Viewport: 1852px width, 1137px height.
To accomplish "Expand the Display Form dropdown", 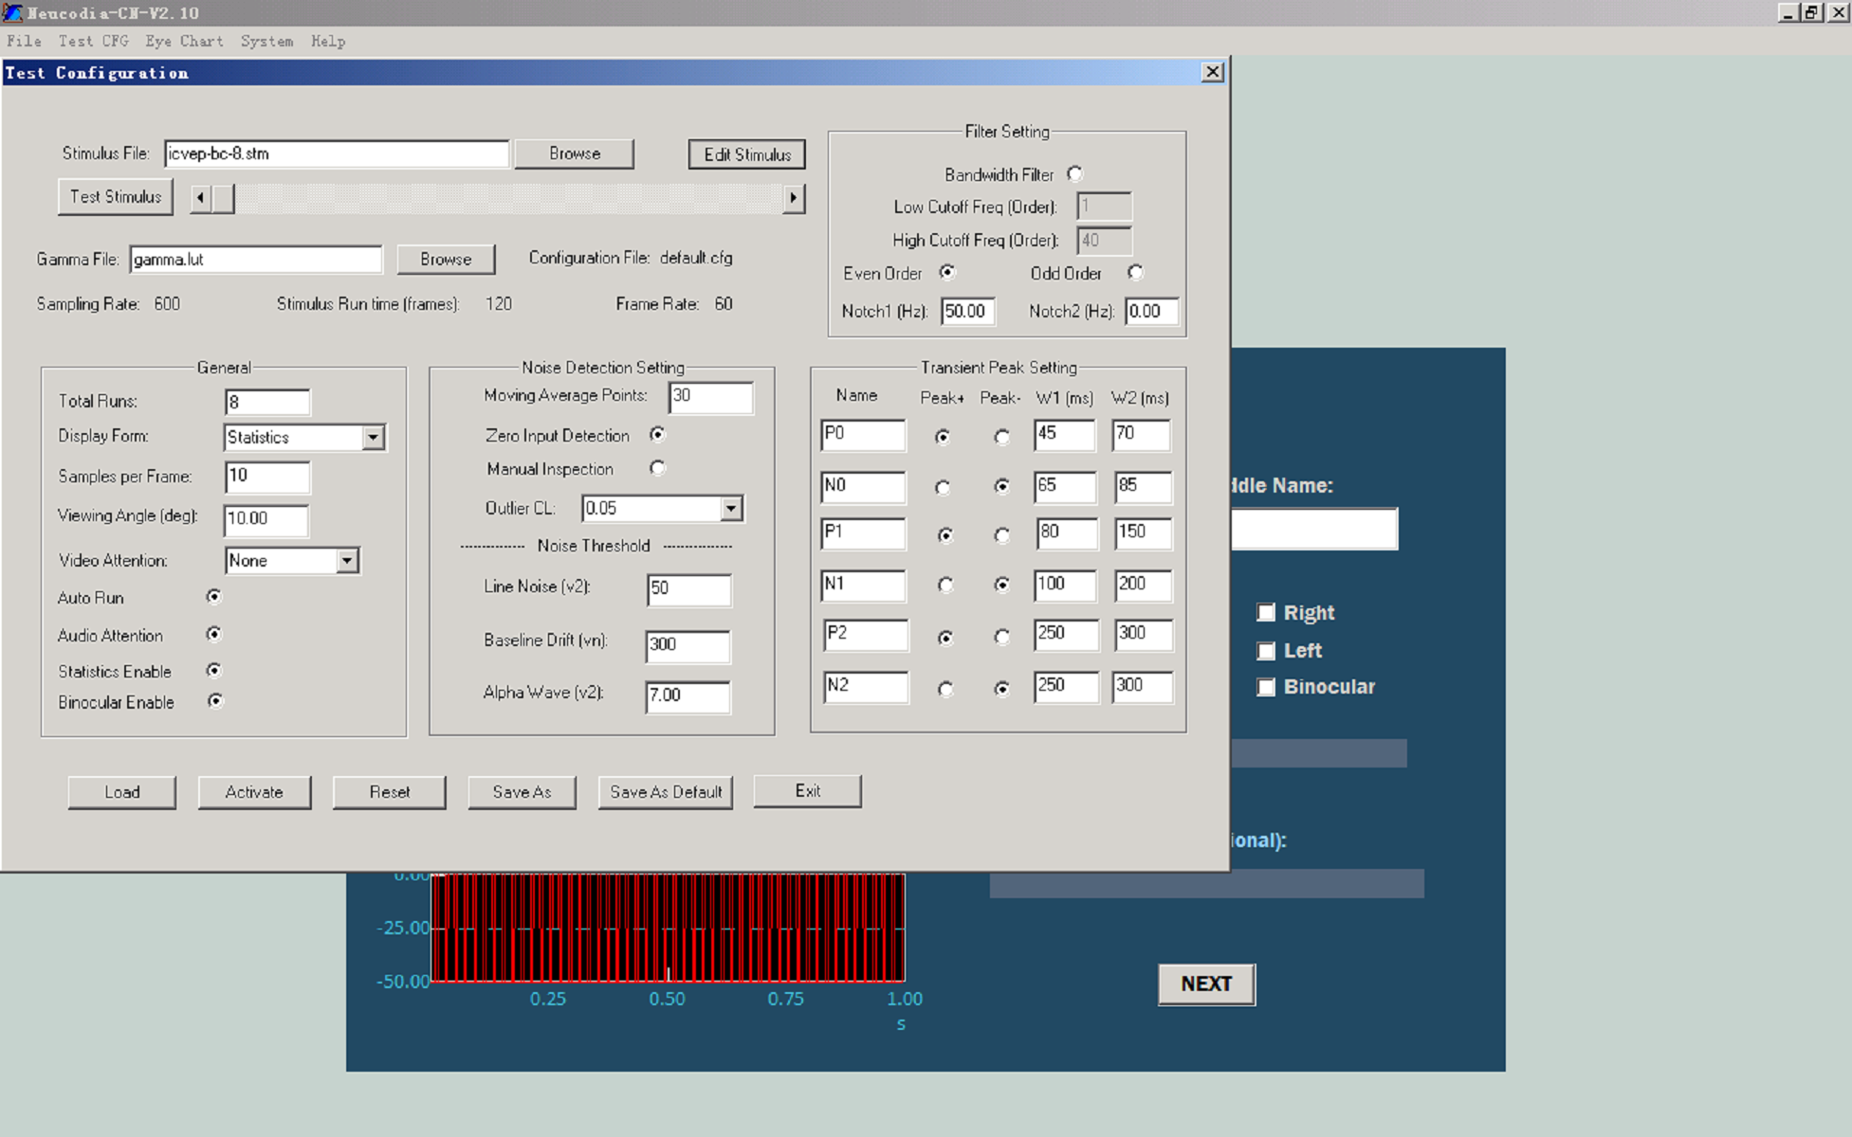I will pos(374,437).
